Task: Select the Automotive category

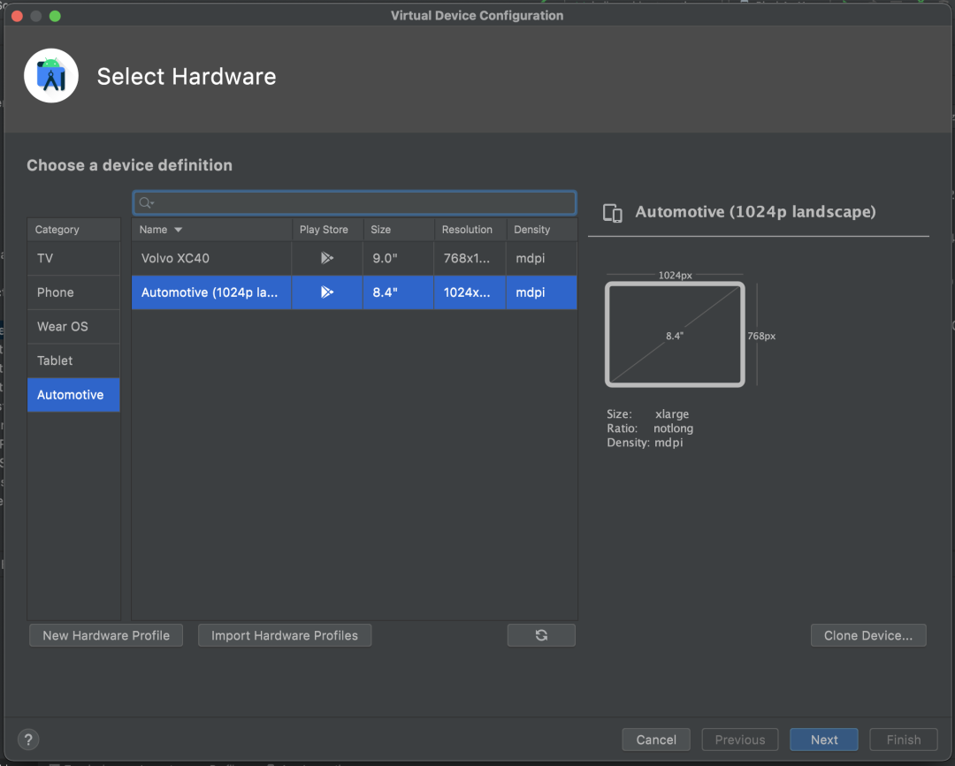Action: pos(73,394)
